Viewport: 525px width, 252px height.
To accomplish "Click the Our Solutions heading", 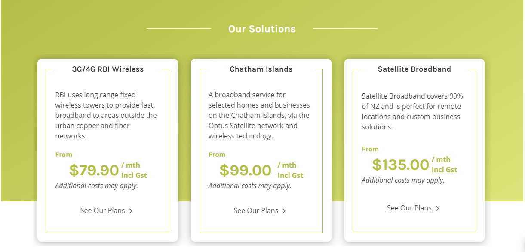I will point(262,29).
